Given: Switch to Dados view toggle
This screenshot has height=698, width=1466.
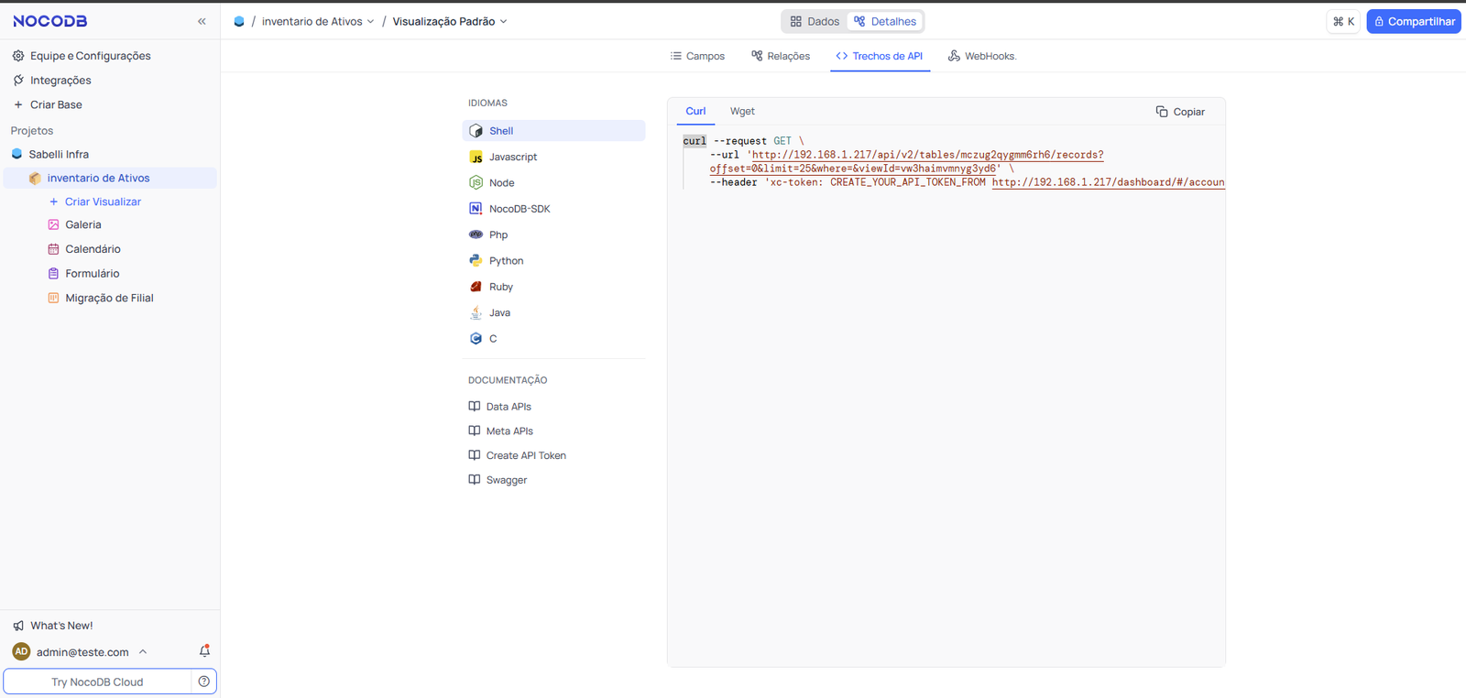Looking at the screenshot, I should coord(815,21).
